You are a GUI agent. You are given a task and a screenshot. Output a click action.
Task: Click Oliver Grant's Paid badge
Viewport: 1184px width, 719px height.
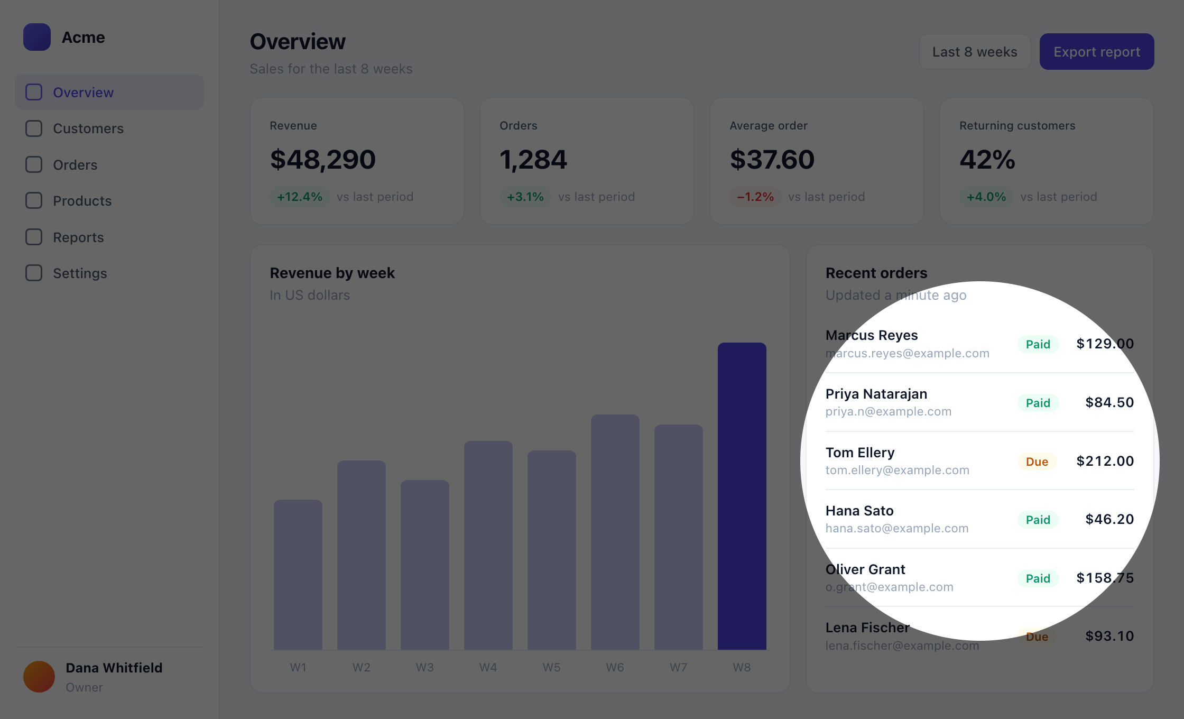pos(1038,578)
